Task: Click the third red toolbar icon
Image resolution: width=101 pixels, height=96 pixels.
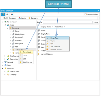Action: [12, 14]
